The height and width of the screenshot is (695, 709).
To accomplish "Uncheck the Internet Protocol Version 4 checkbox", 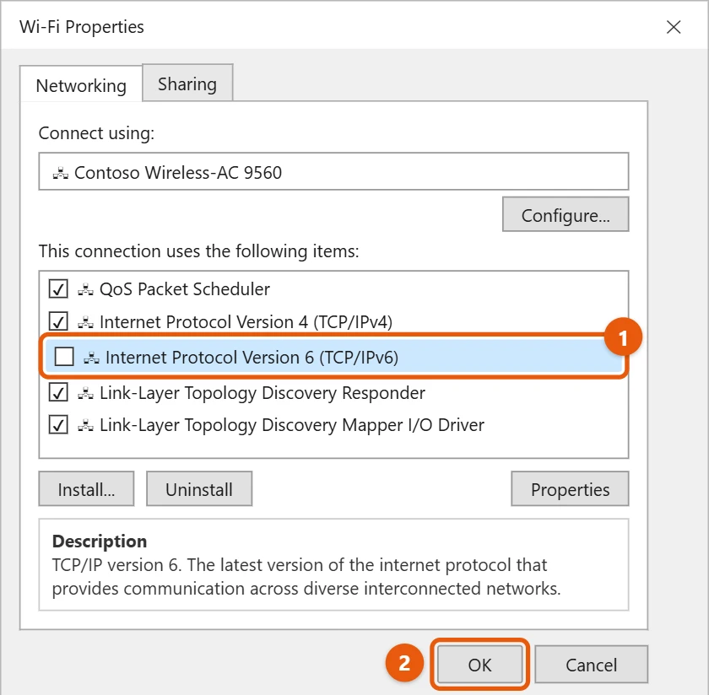I will click(x=58, y=321).
